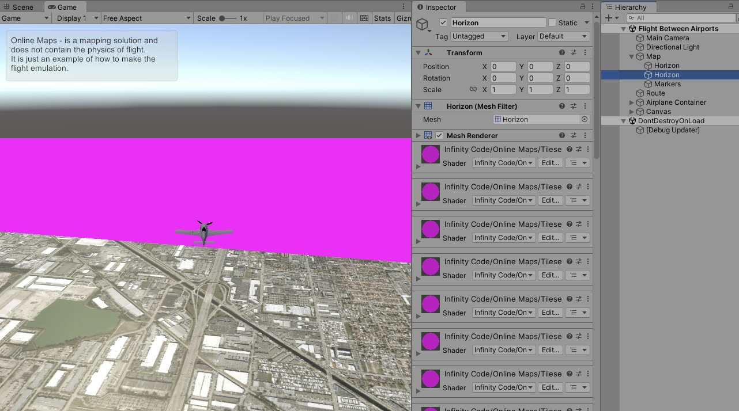Select the Route object in Hierarchy
739x411 pixels.
pyautogui.click(x=655, y=93)
